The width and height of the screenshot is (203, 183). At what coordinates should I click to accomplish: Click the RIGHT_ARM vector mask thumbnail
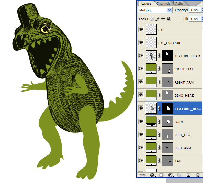[167, 82]
